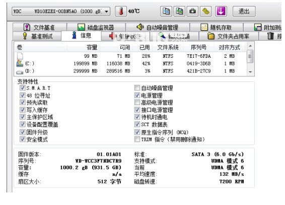Viewport: 285px width, 205px height.
Task: Click the 132 MB/s average speed value
Action: [232, 174]
